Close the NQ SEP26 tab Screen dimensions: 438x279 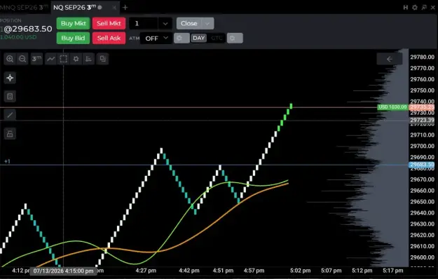point(114,8)
